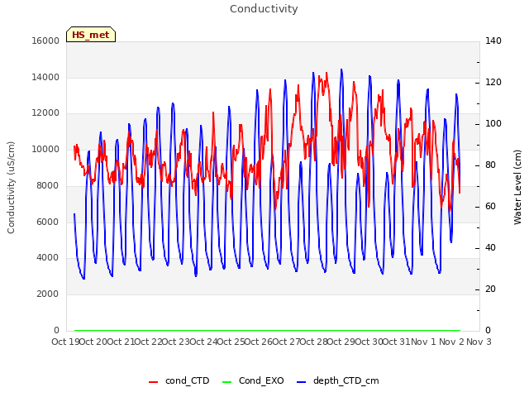Click the Oct 22 date tick label
The image size is (529, 397).
[148, 342]
